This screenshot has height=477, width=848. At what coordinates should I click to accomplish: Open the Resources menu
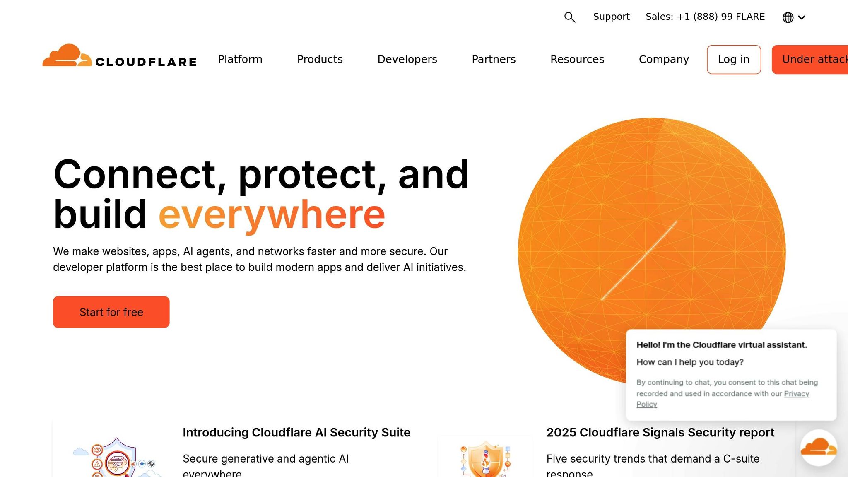point(577,59)
